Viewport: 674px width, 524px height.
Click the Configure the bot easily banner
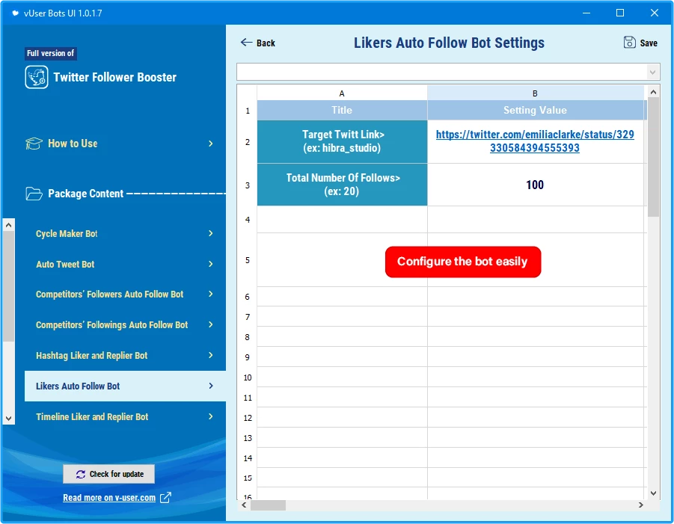pyautogui.click(x=463, y=262)
